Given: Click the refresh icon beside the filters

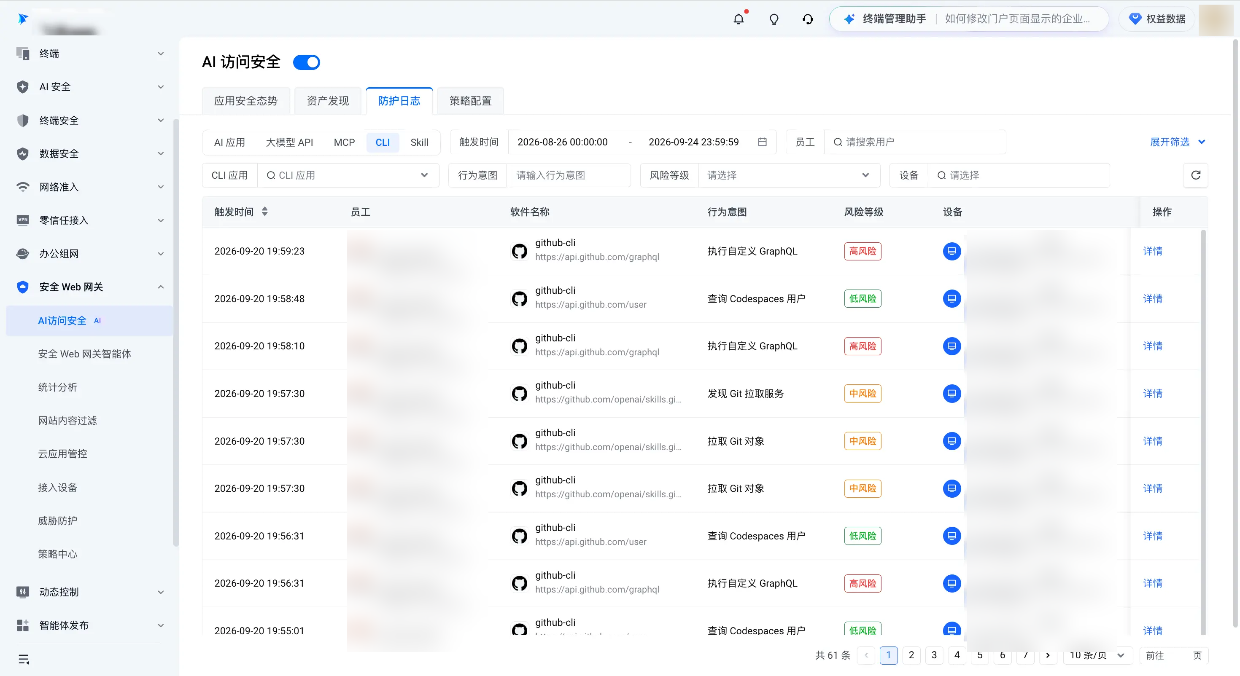Looking at the screenshot, I should click(x=1195, y=175).
